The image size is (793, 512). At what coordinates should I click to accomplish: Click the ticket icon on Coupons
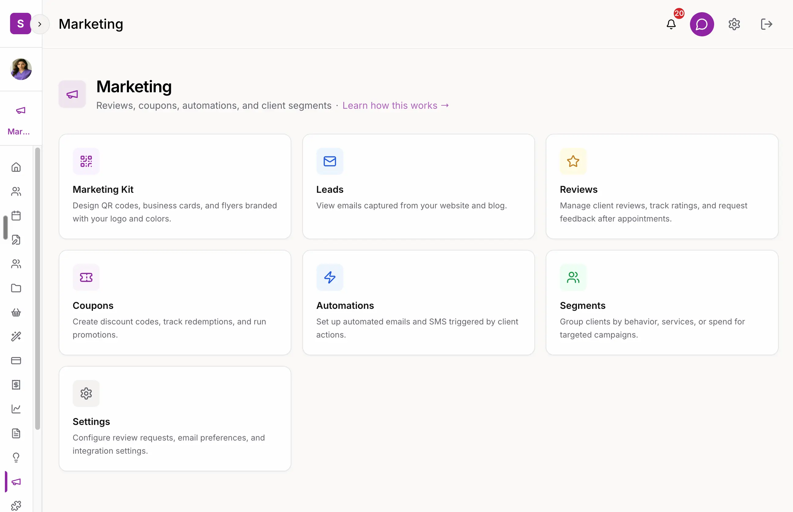tap(86, 277)
